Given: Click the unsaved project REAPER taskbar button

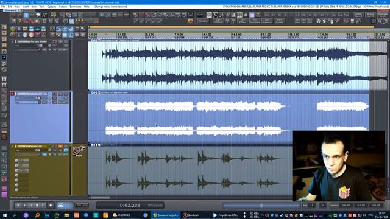Looking at the screenshot, I should [166, 215].
